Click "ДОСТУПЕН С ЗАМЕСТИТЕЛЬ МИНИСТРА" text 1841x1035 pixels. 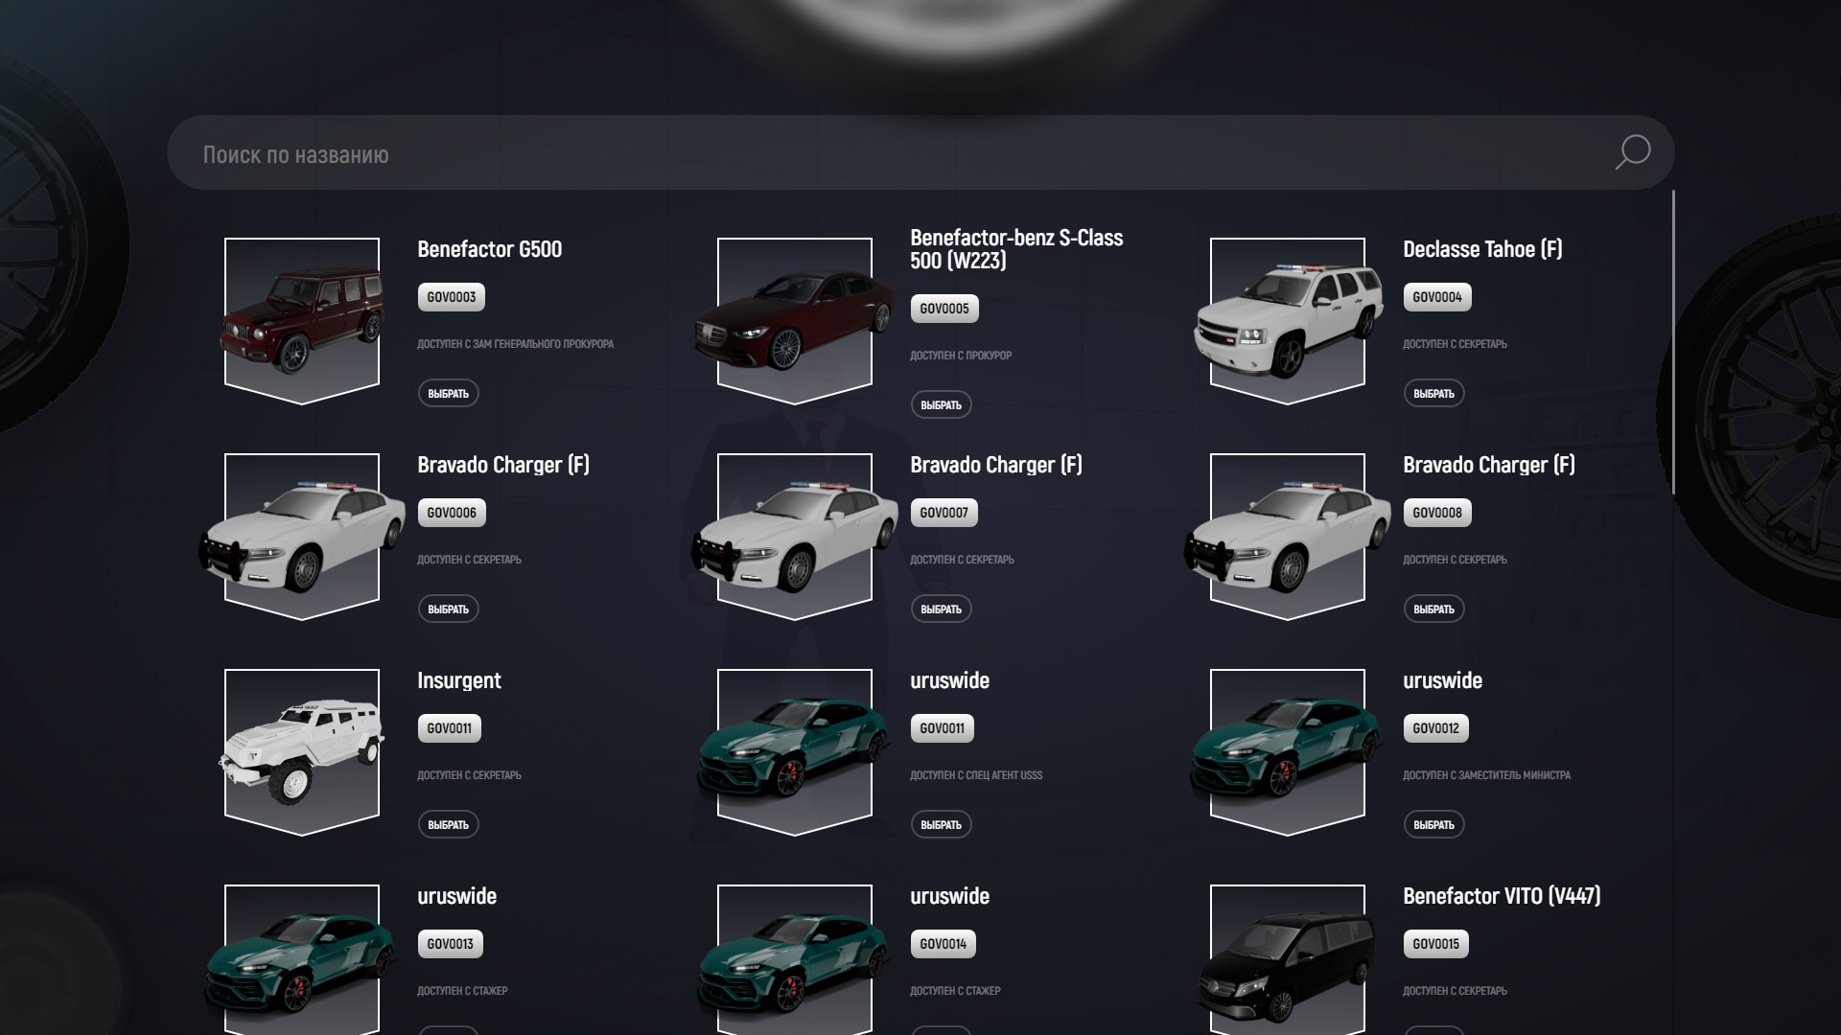(x=1486, y=775)
